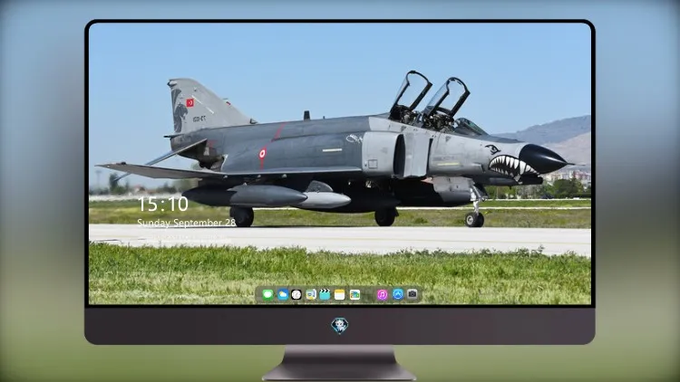Click the 15:10 clock widget
The width and height of the screenshot is (680, 382).
(x=163, y=205)
